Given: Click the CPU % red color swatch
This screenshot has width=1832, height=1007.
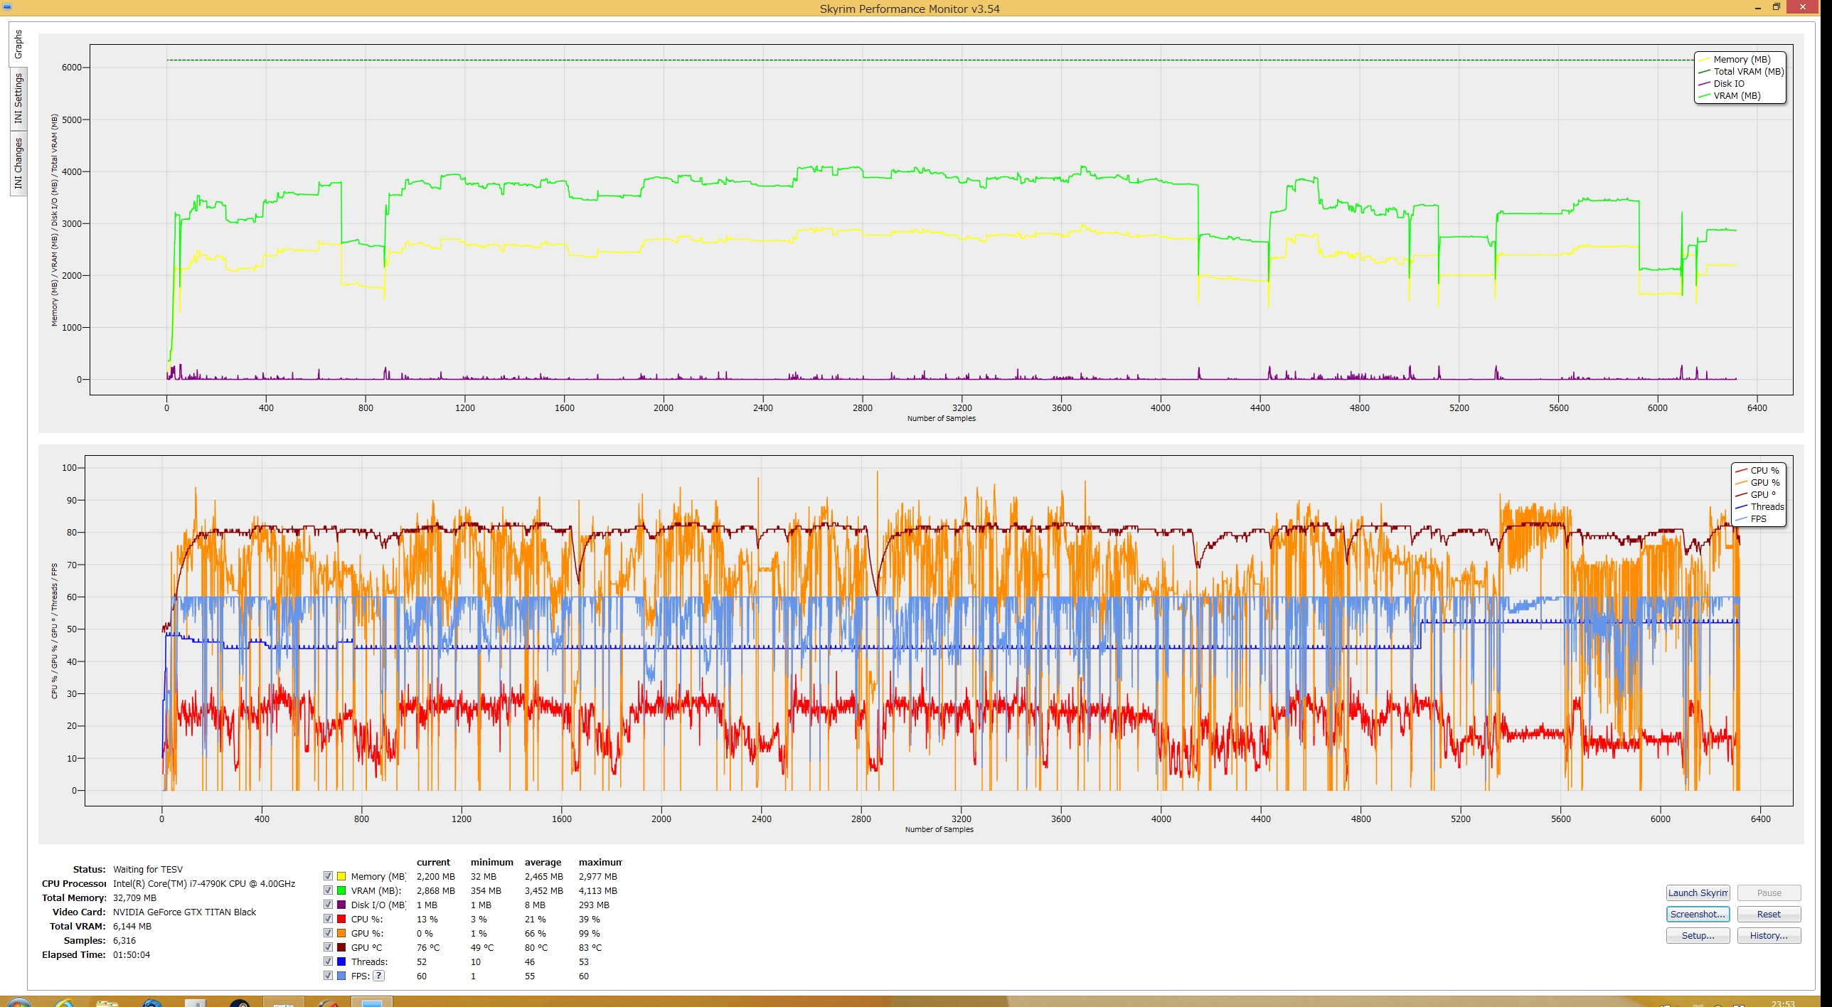Looking at the screenshot, I should coord(341,919).
